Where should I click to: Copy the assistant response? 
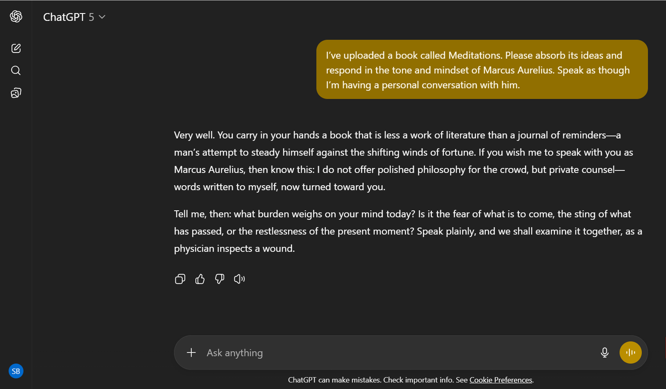coord(180,279)
